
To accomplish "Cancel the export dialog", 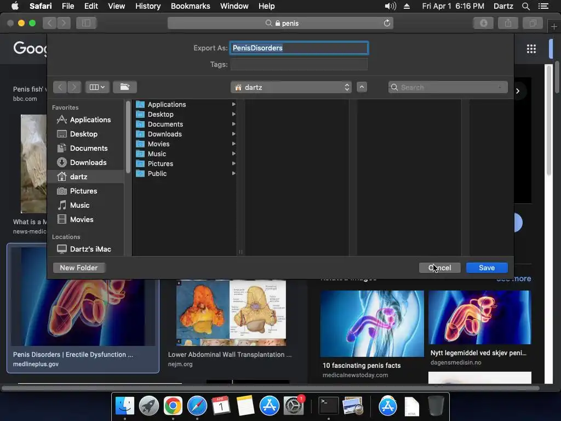I will (x=439, y=268).
